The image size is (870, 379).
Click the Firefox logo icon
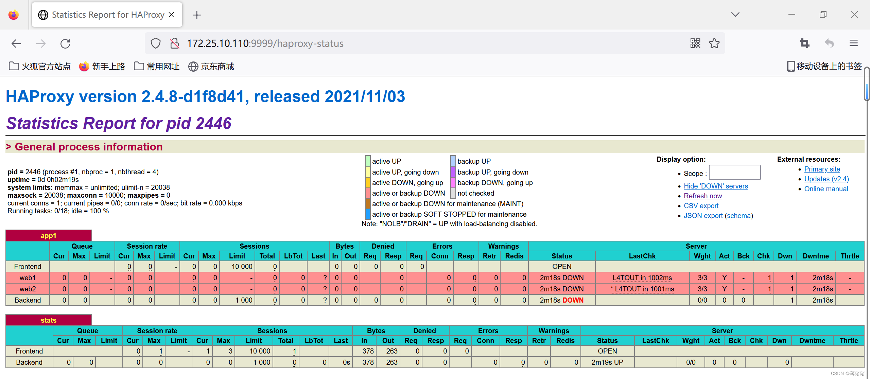(14, 15)
